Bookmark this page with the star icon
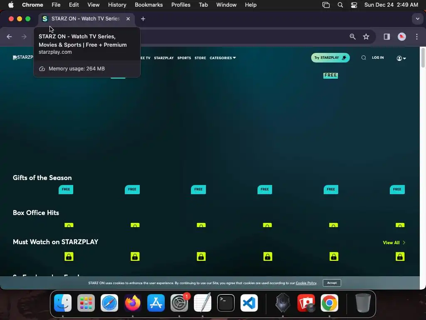 click(366, 37)
